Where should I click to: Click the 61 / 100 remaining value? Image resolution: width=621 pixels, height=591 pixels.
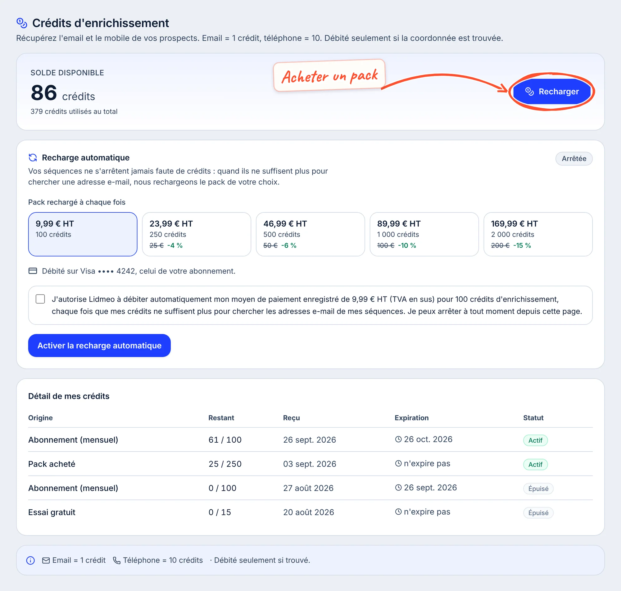[225, 440]
